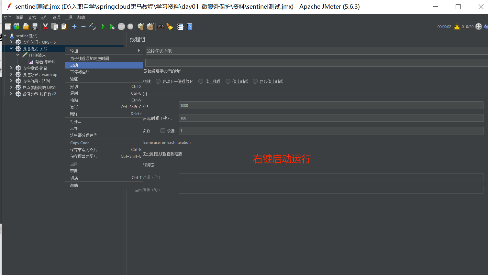Image resolution: width=488 pixels, height=275 pixels.
Task: Collapse the sentinel测试 root node
Action: click(5, 36)
